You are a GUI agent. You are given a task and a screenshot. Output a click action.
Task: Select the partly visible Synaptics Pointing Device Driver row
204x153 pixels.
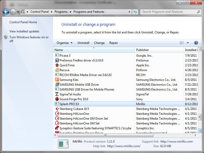coord(125,132)
